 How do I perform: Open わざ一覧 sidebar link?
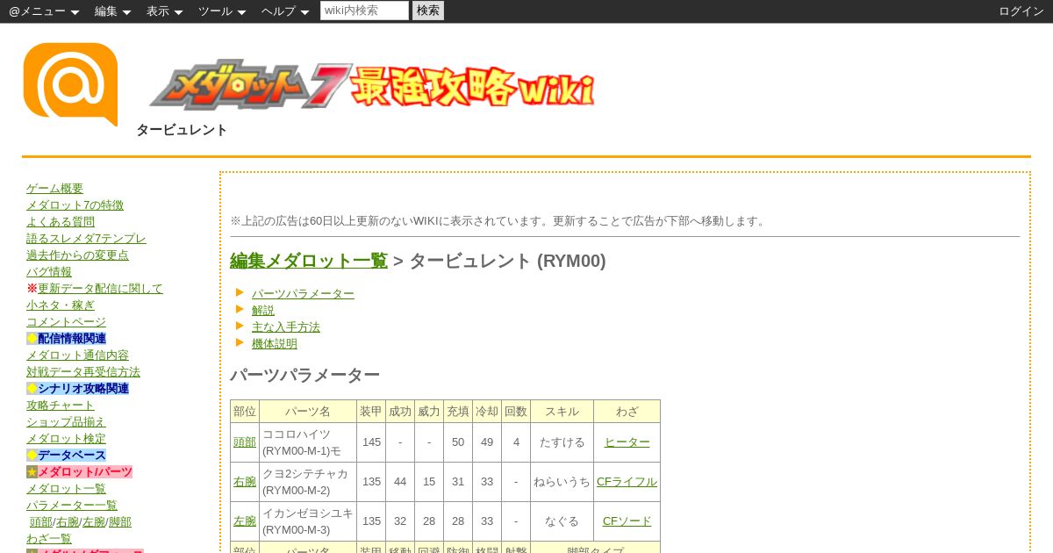pos(49,539)
